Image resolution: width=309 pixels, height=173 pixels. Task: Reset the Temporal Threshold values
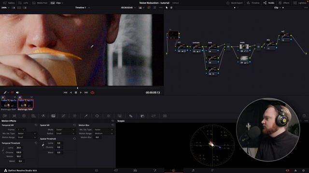point(36,143)
